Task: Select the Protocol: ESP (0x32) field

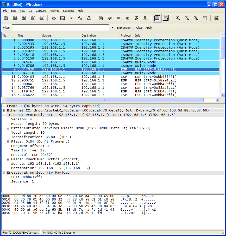Action: coord(32,155)
